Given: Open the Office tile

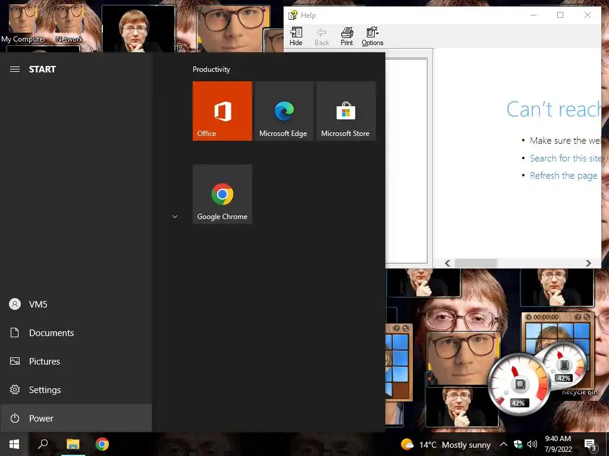Looking at the screenshot, I should 222,111.
